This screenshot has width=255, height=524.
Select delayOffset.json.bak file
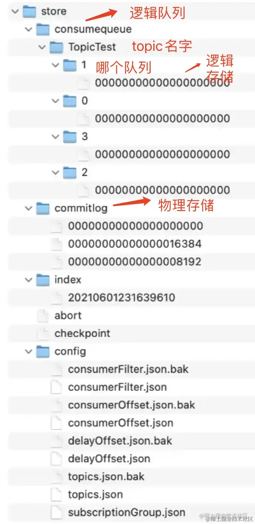tap(131, 441)
